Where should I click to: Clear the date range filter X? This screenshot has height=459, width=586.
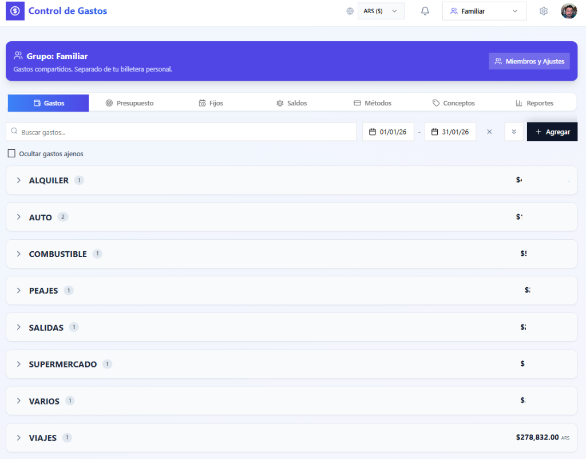489,132
